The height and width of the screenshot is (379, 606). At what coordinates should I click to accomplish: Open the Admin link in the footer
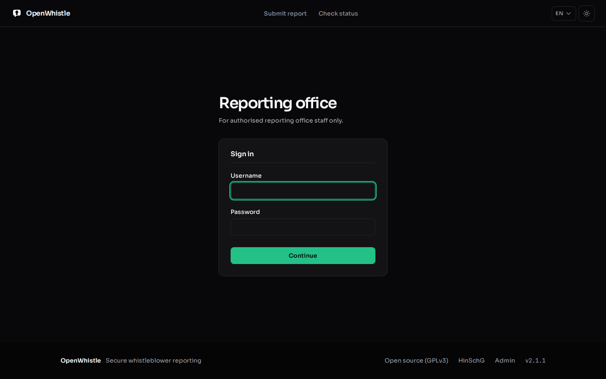click(x=505, y=360)
